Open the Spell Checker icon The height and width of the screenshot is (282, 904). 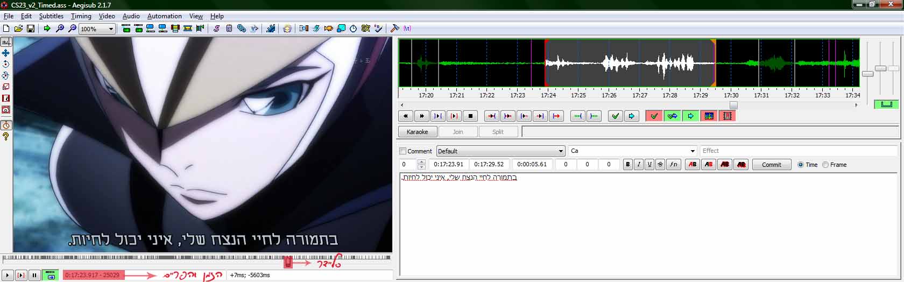(x=378, y=29)
